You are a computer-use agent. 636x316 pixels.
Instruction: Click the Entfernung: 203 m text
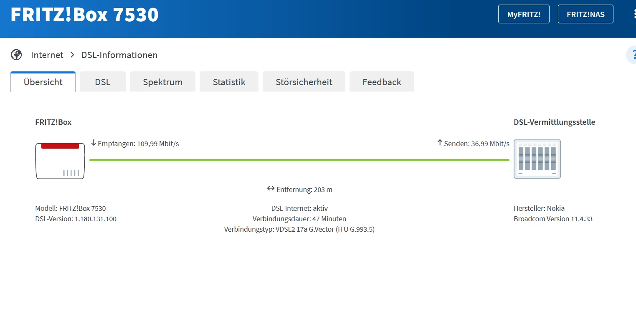[304, 190]
